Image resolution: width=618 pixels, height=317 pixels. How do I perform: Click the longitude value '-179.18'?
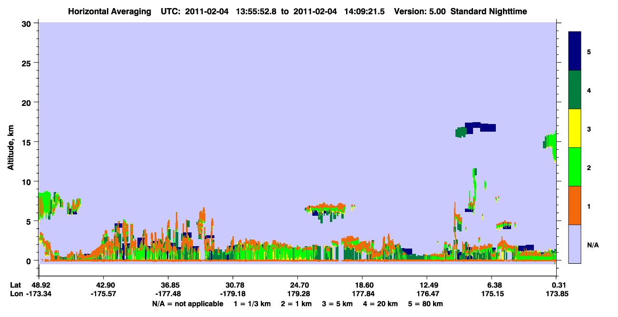[x=233, y=294]
